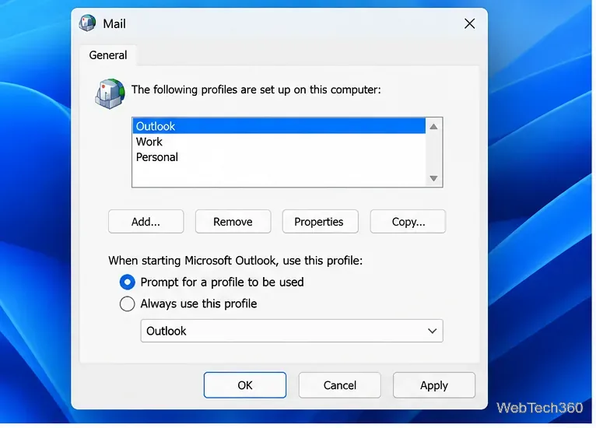Select the General tab
The width and height of the screenshot is (596, 428).
(x=108, y=55)
